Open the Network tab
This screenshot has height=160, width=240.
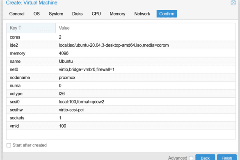[142, 14]
